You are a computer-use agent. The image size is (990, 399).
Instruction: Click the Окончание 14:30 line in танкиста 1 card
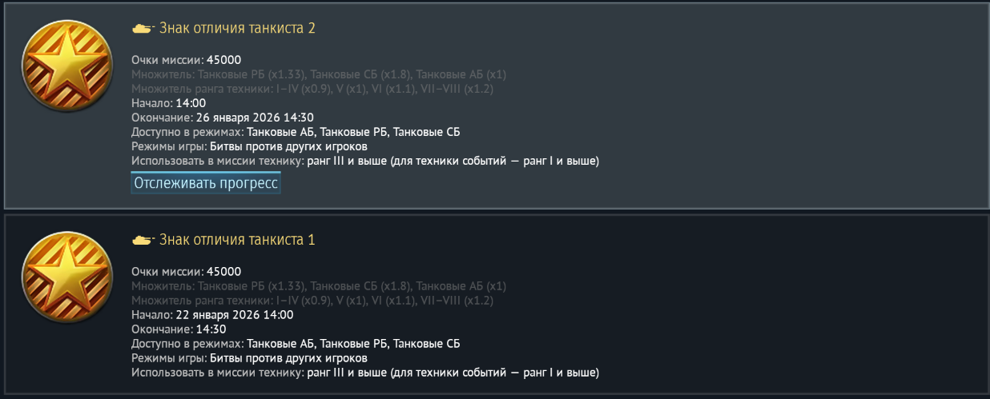point(179,329)
